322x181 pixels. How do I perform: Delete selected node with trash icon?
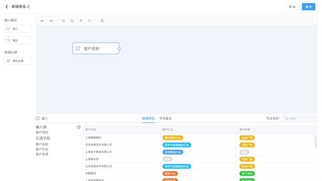tap(102, 21)
